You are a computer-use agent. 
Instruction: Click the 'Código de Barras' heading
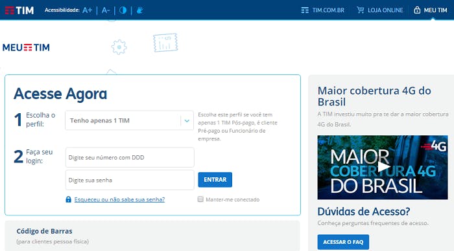click(x=44, y=231)
